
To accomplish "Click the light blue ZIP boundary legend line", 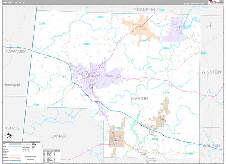I will (15, 146).
